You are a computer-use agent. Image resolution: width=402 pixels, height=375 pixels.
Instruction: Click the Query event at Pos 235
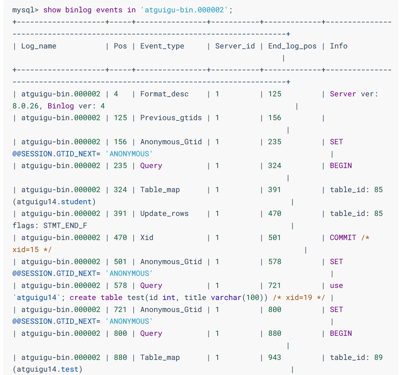click(x=151, y=166)
